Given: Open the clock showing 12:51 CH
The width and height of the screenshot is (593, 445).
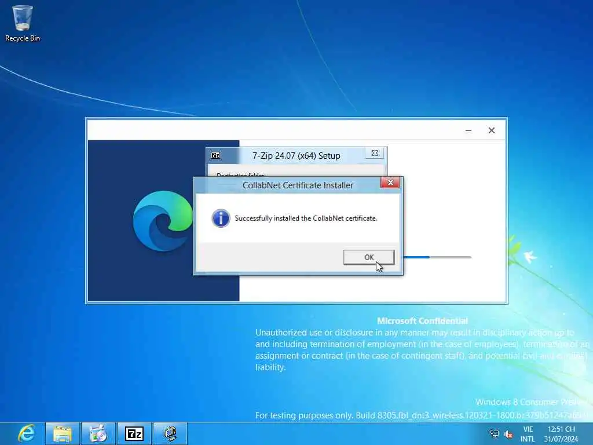Looking at the screenshot, I should pos(561,434).
